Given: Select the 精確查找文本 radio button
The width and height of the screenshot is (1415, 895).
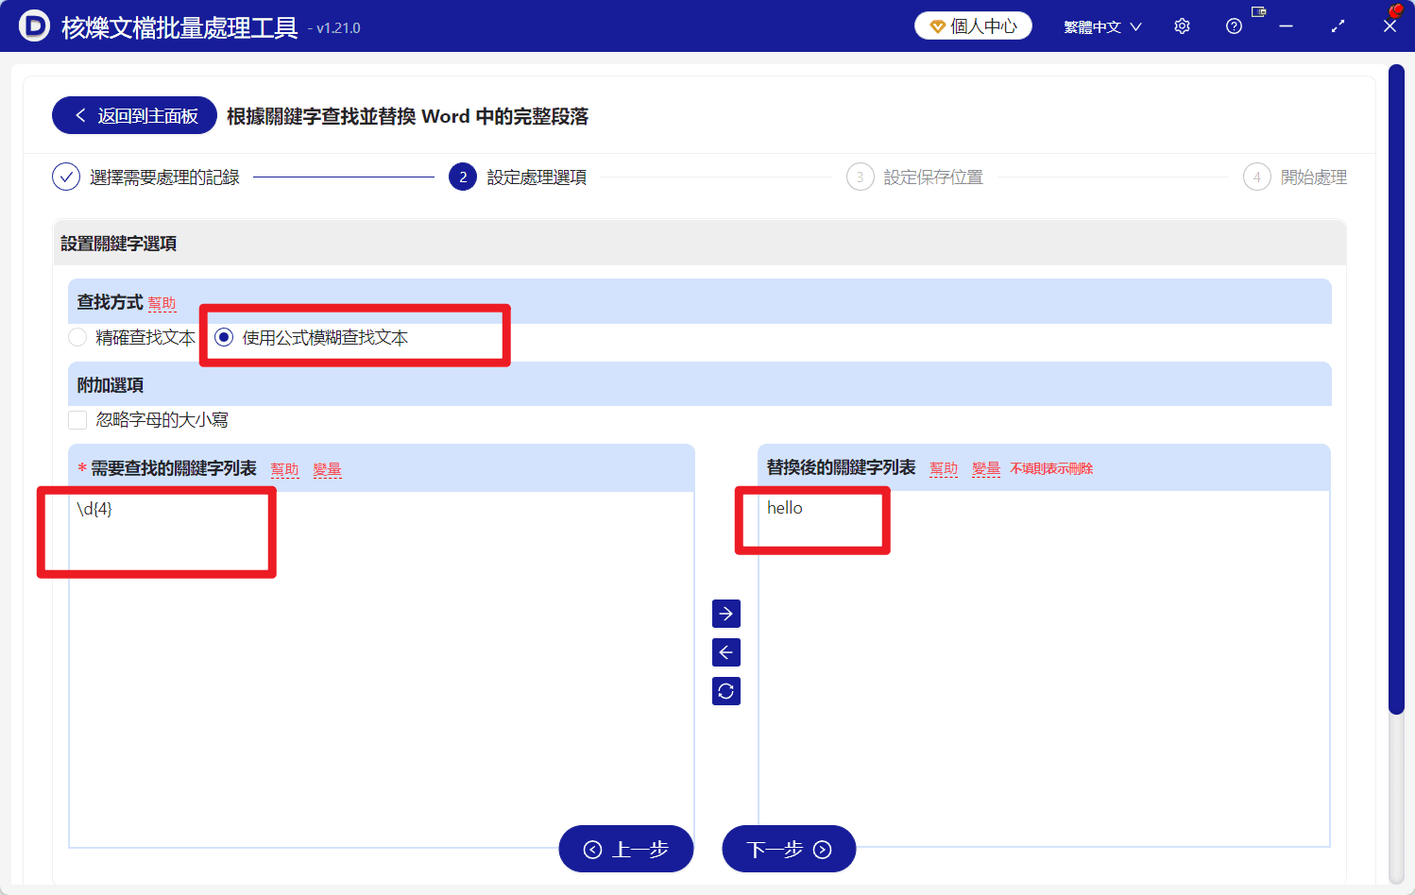Looking at the screenshot, I should tap(77, 337).
